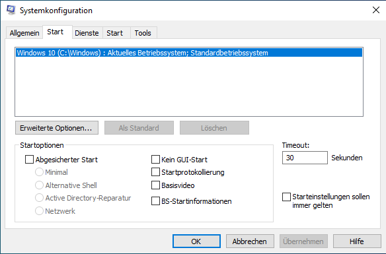Click into the Timeout seconds field
Screen dimensions: 386x254
[305, 158]
